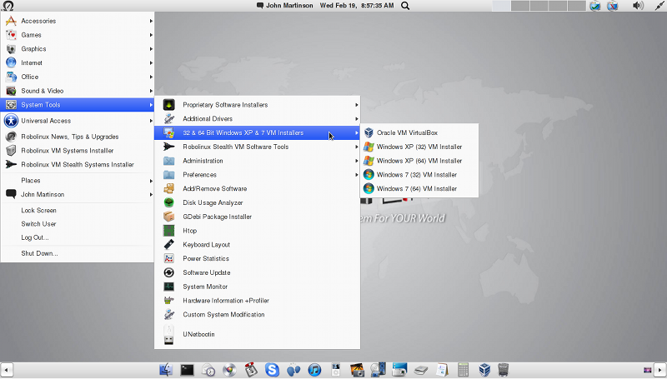This screenshot has width=667, height=379.
Task: Open the calculator dock icon
Action: 464,370
